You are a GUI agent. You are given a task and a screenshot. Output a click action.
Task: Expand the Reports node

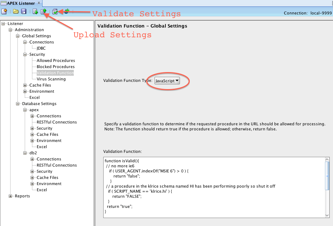(10, 196)
